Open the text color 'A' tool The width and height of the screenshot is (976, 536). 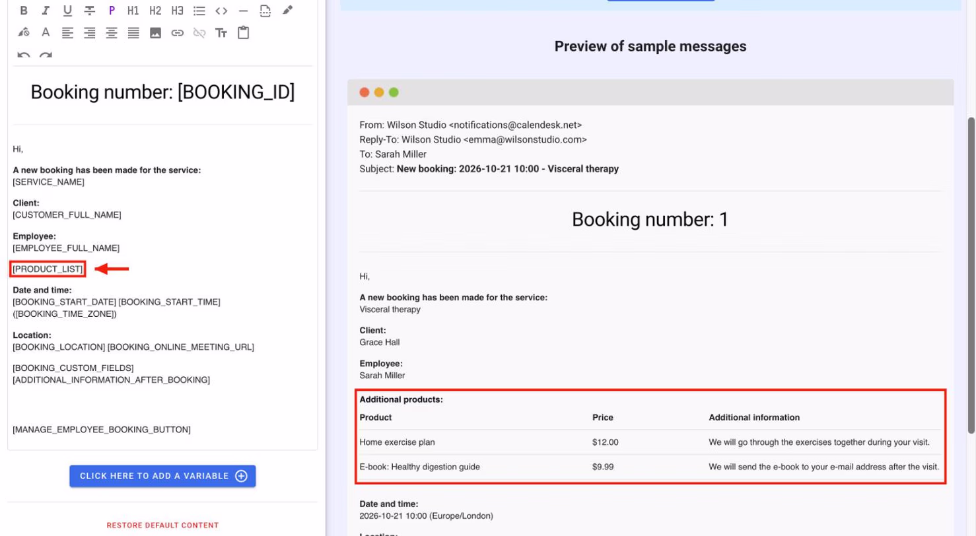[46, 32]
